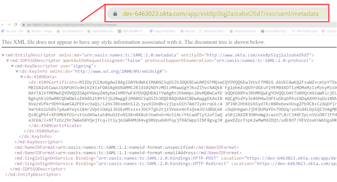Click the xmlns:md value "urn:oasis:names:tc:SAML:2.0:metadata"
This screenshot has width=337, height=182.
pyautogui.click(x=130, y=55)
